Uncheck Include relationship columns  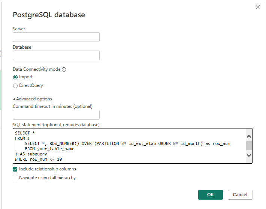pyautogui.click(x=15, y=169)
